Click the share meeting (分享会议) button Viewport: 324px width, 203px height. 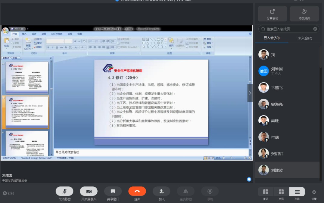[272, 14]
